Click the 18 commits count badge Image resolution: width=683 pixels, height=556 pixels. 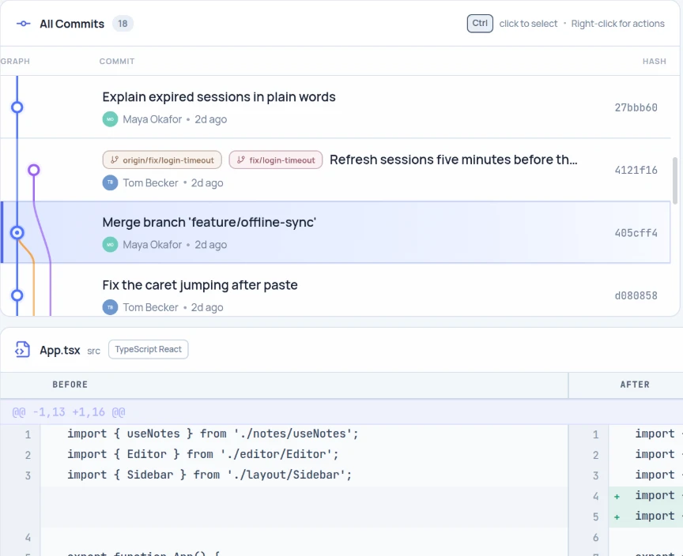[x=123, y=24]
